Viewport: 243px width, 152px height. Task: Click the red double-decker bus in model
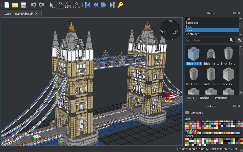[171, 96]
